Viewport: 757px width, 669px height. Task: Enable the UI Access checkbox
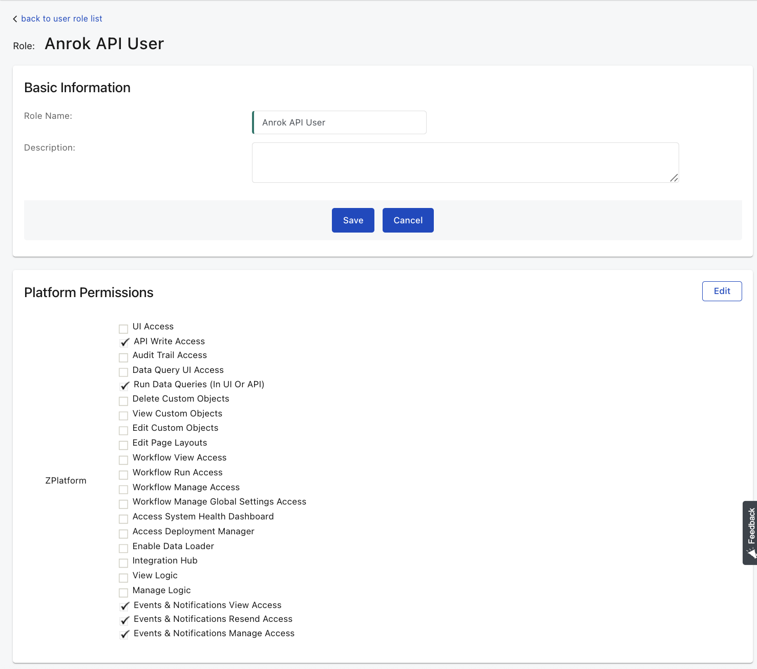[x=123, y=329]
